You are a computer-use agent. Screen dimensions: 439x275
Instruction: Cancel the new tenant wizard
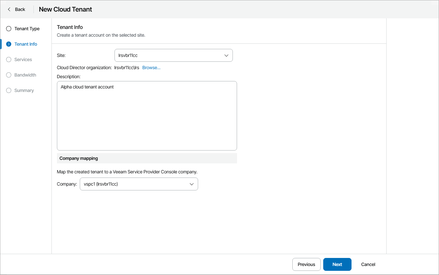coord(368,264)
